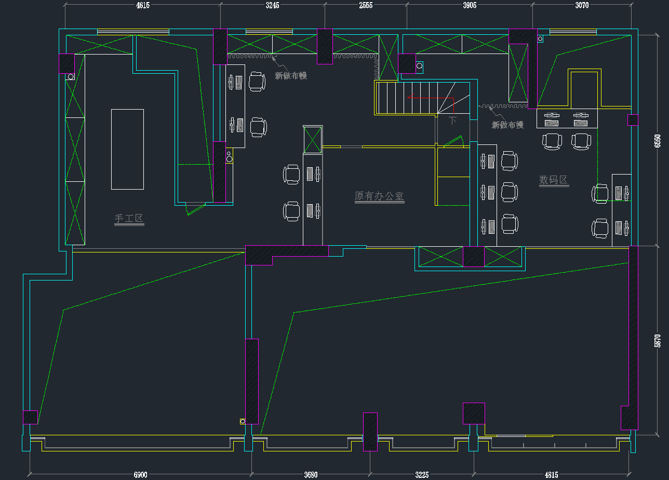Click the 5870 vertical dimension text
This screenshot has height=480, width=669.
(658, 340)
